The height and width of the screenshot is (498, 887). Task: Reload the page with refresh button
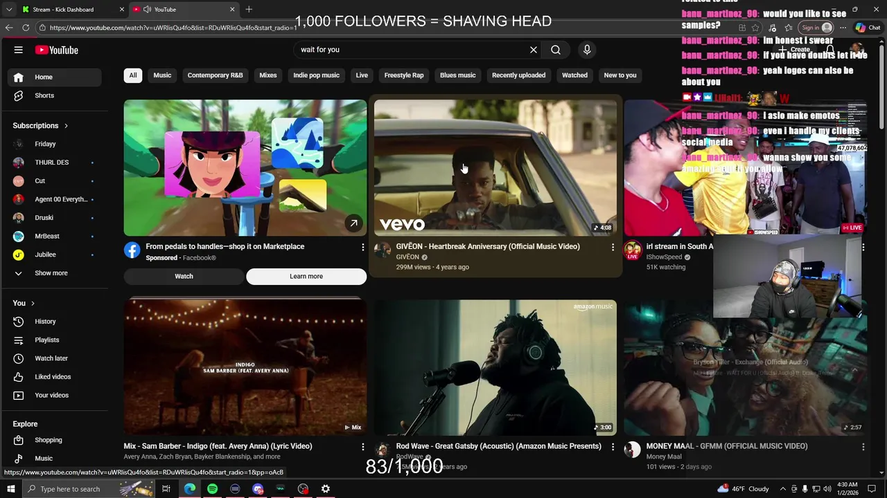click(26, 28)
